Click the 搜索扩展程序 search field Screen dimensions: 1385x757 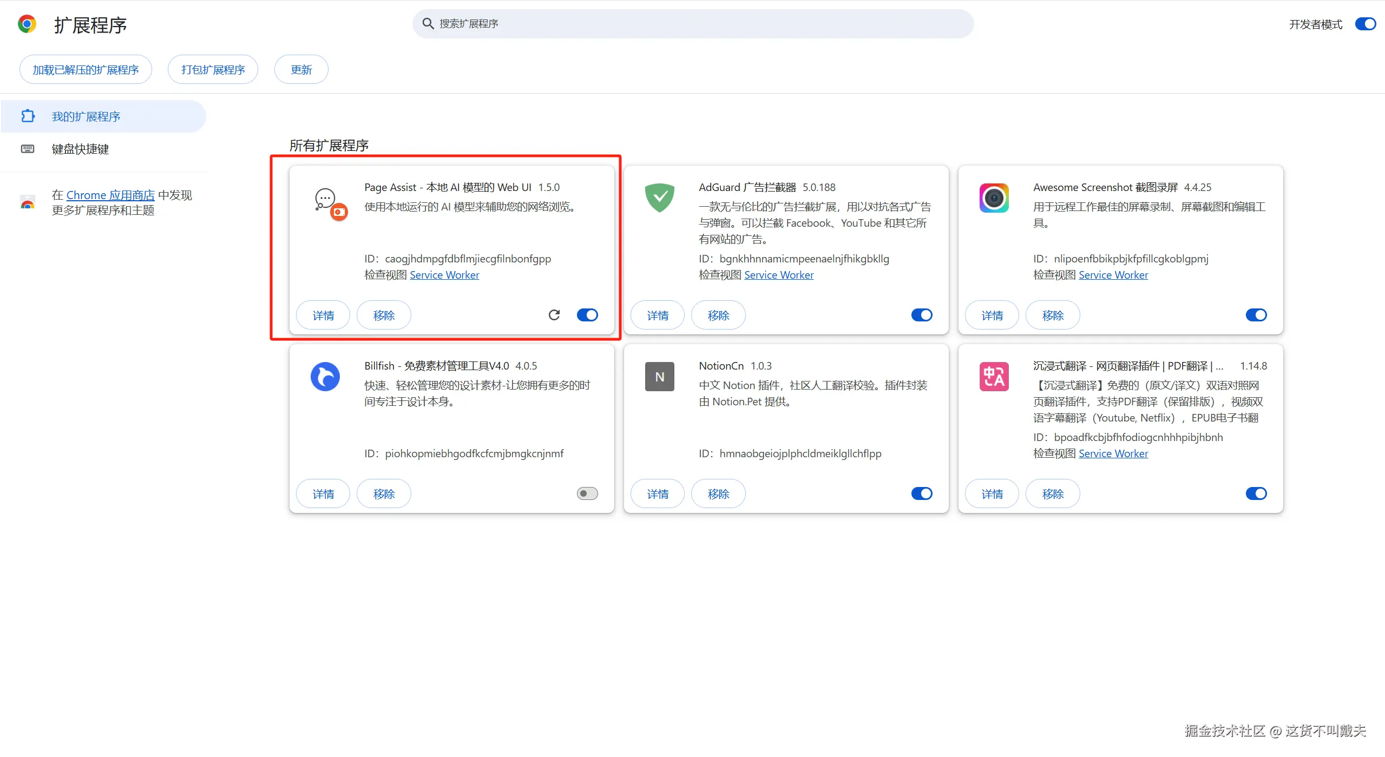click(x=693, y=24)
